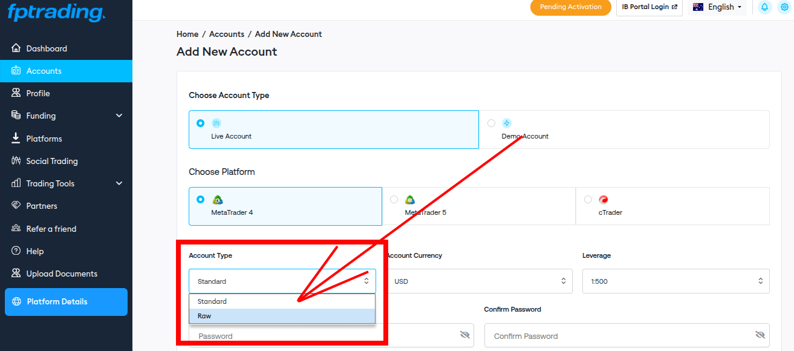Click the Profile person icon
Screen dimensions: 794x351
[16, 93]
